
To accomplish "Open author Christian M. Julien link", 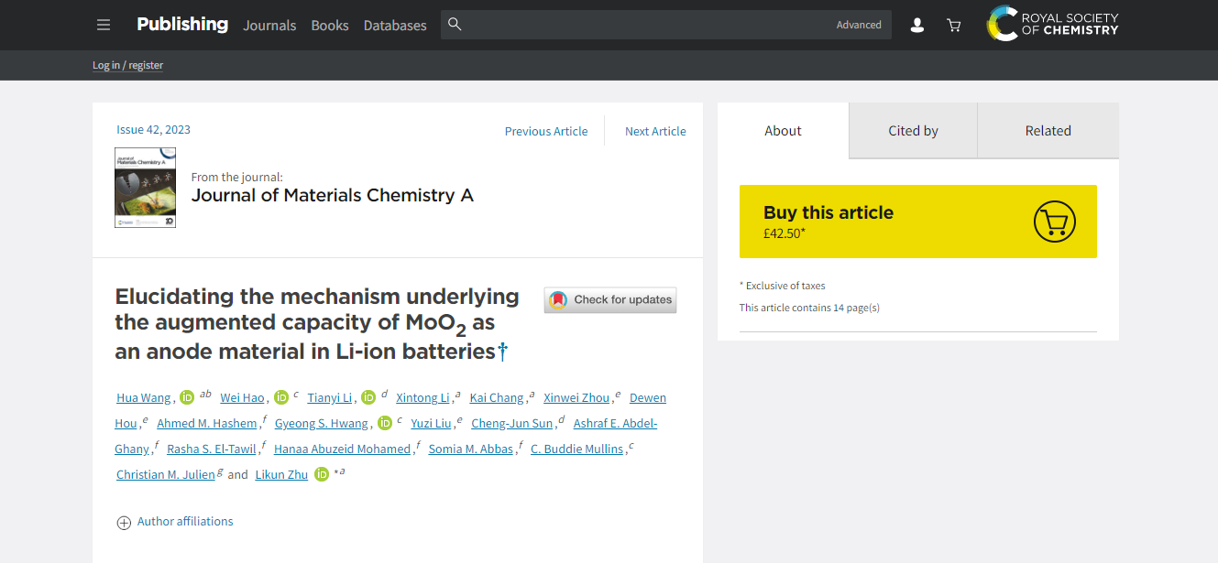I will pyautogui.click(x=166, y=474).
